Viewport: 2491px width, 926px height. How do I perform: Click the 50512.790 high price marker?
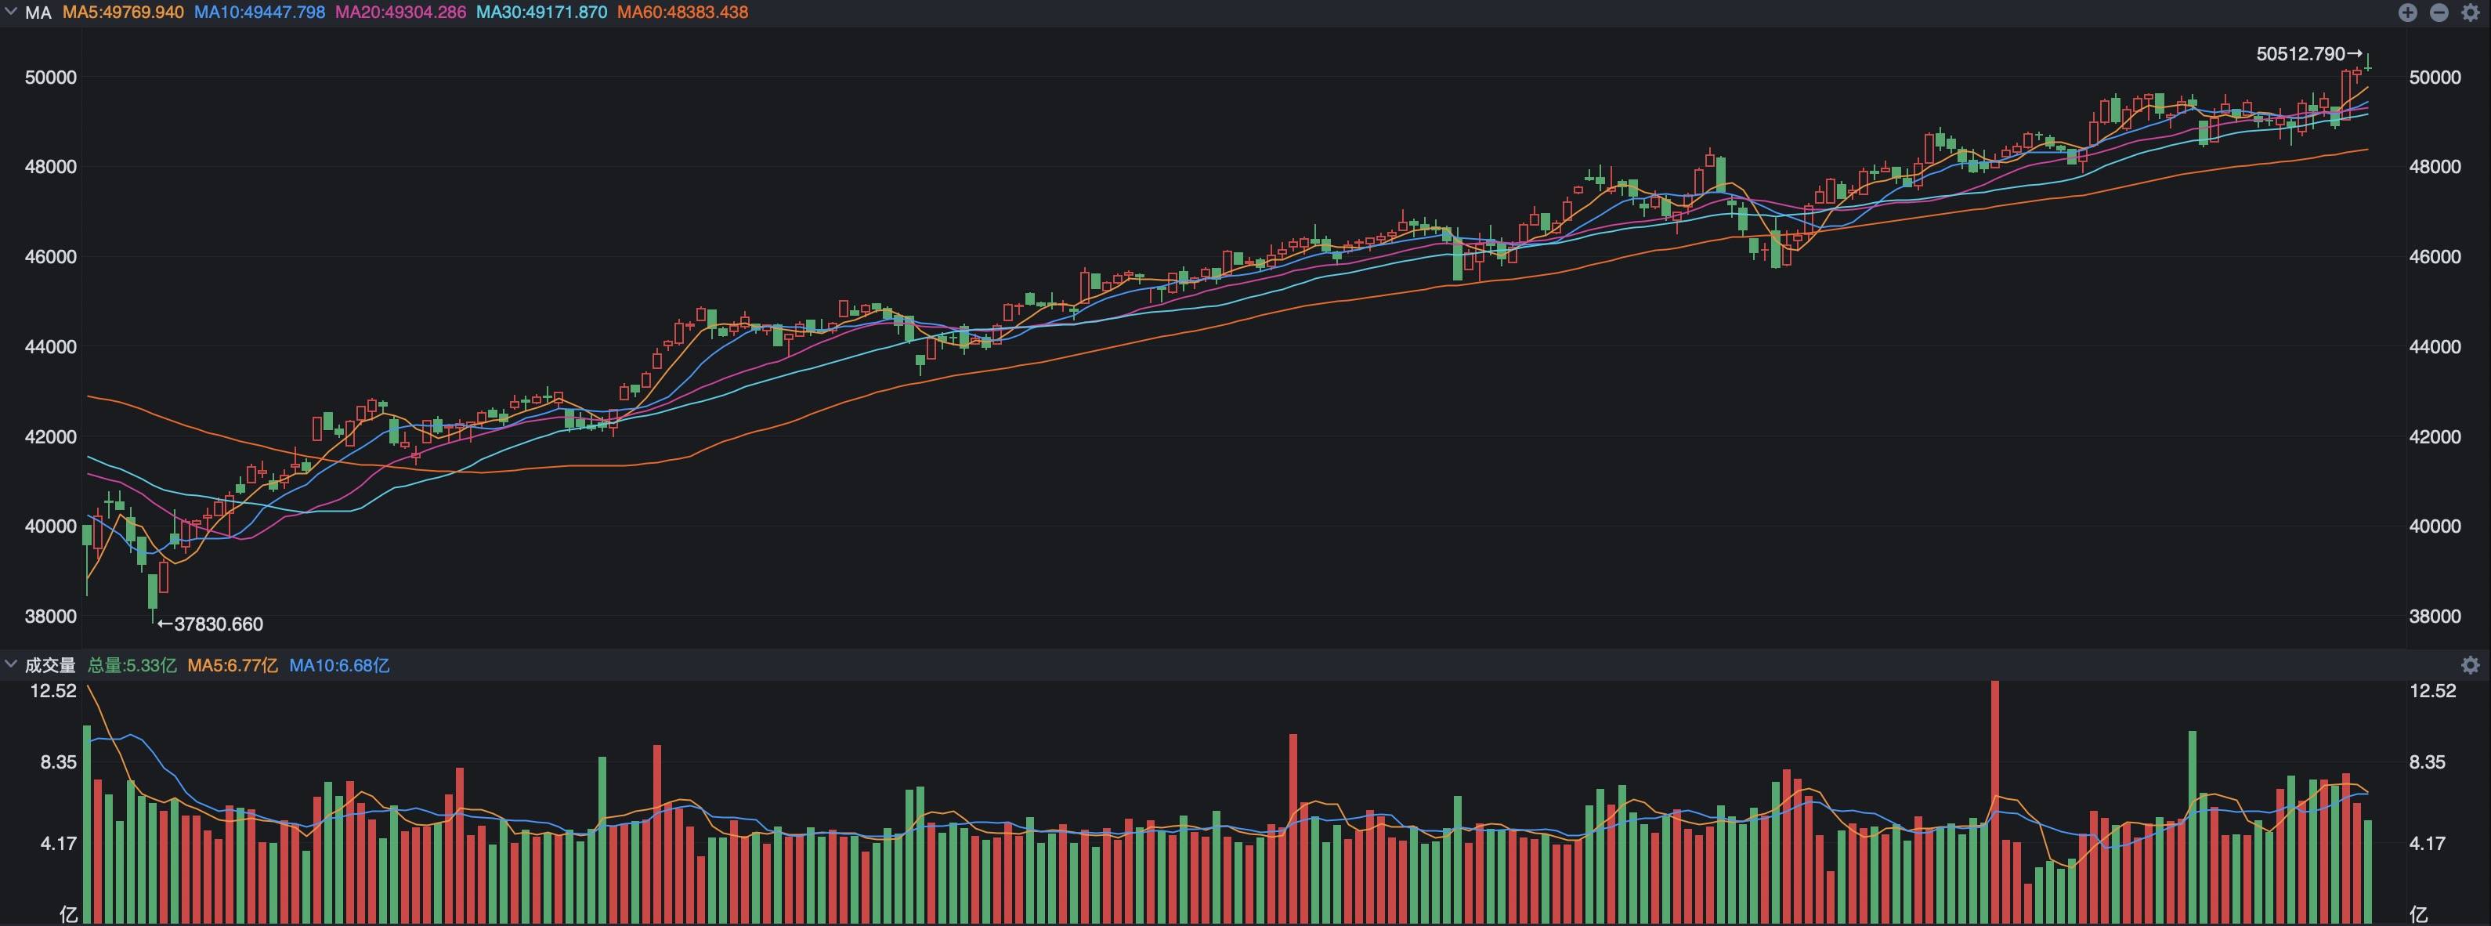pyautogui.click(x=2307, y=54)
